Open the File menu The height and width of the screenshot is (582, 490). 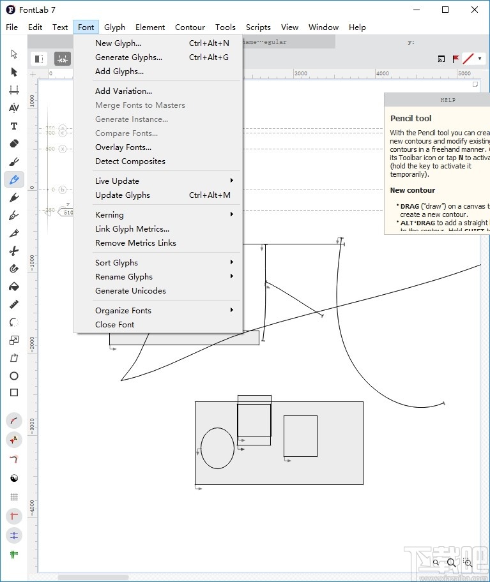pyautogui.click(x=12, y=27)
